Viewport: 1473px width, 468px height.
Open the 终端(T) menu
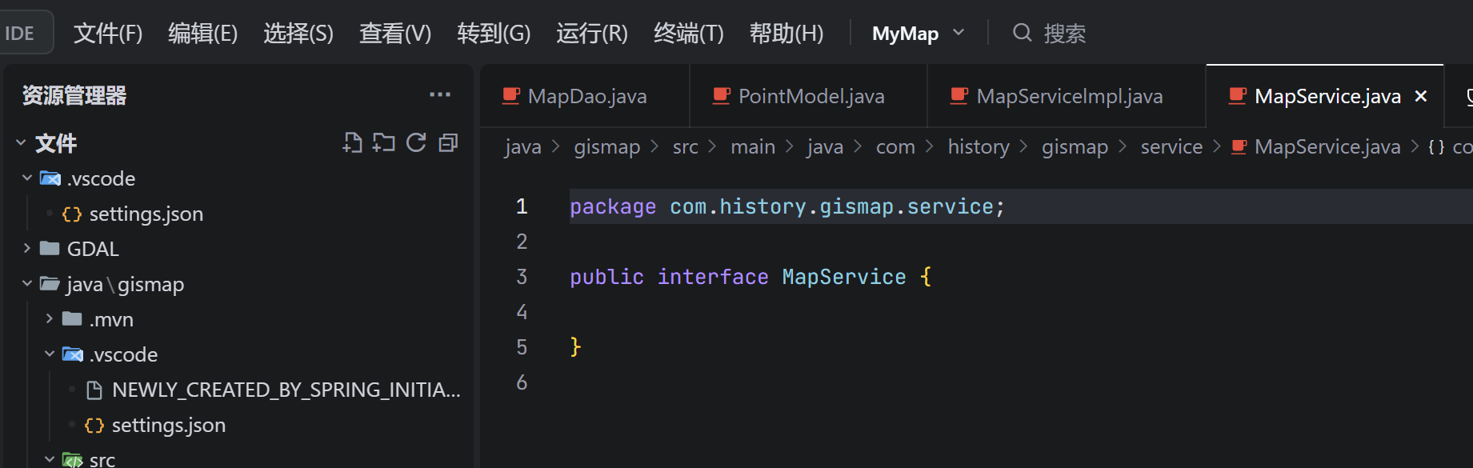(689, 34)
